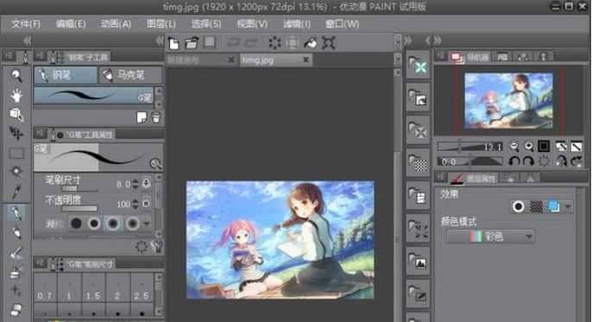
Task: Choose brush size preset 0.7
Action: pos(45,287)
